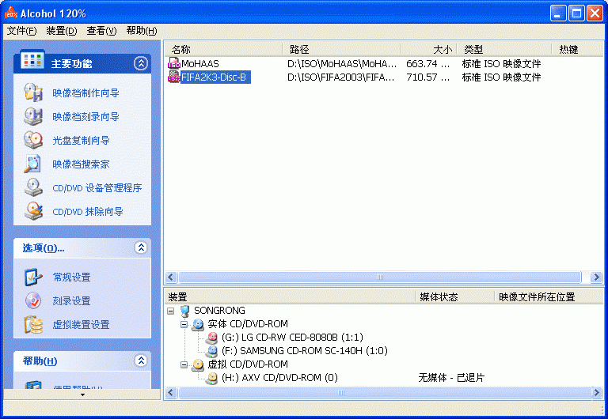The width and height of the screenshot is (608, 419).
Task: Click the 刻录设置 icon
Action: coord(33,300)
